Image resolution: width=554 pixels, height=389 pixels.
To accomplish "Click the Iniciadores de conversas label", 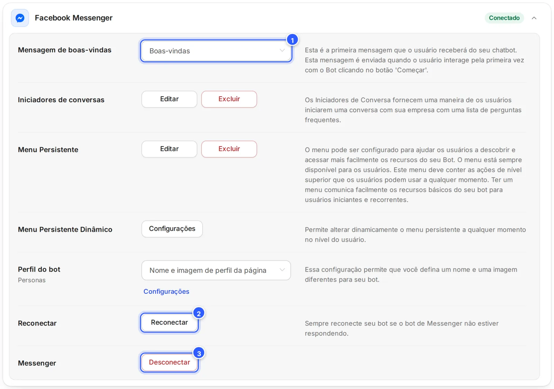I will (x=61, y=100).
